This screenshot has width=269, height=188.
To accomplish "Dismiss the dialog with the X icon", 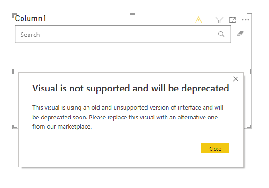I will pyautogui.click(x=236, y=79).
